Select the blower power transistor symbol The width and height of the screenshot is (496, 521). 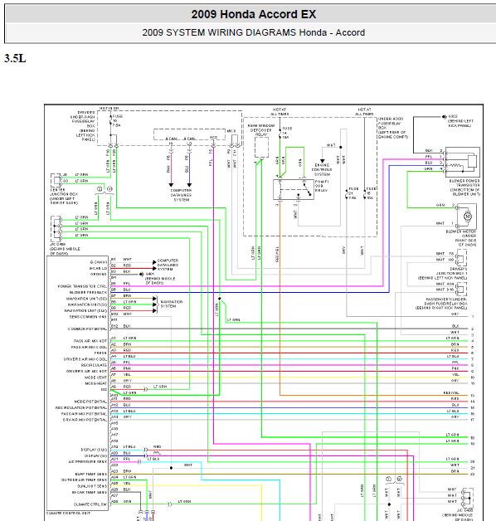[463, 162]
